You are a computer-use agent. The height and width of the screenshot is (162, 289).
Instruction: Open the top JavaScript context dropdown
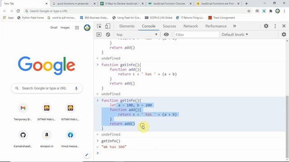point(137,35)
